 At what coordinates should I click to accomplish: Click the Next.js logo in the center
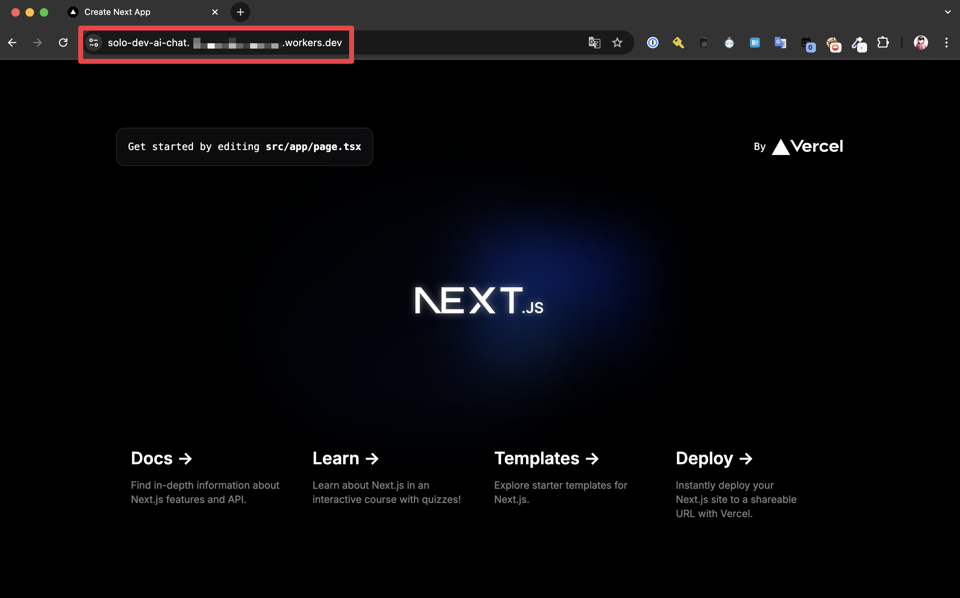coord(479,300)
